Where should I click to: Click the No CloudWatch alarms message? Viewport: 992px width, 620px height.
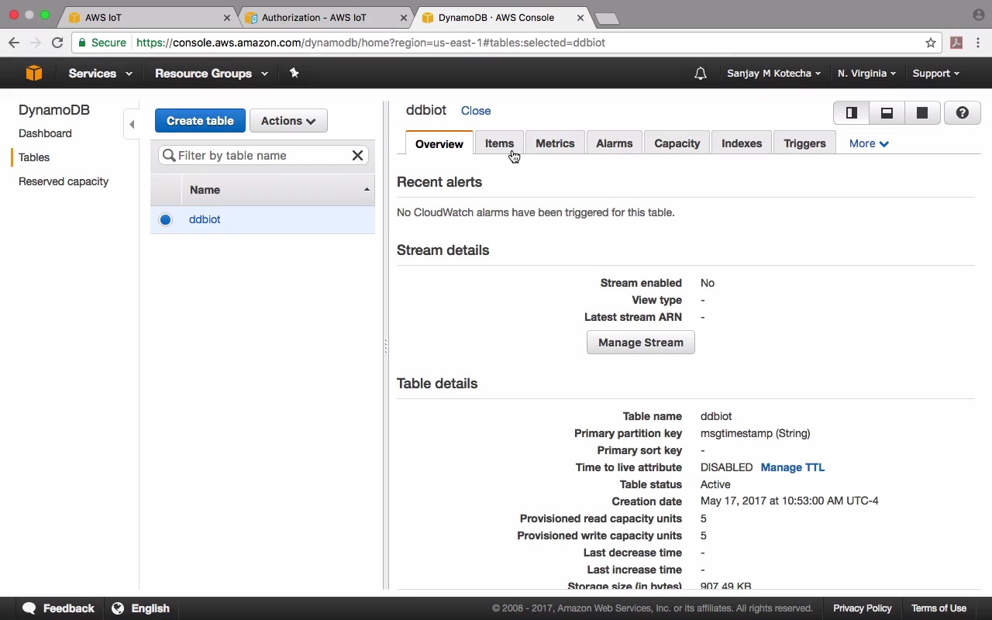(x=536, y=212)
